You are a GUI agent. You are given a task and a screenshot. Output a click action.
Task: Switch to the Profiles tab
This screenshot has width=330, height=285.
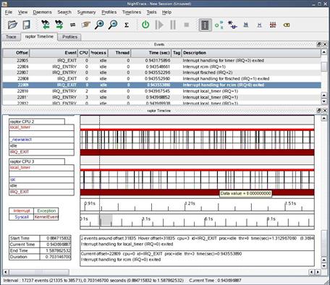pyautogui.click(x=69, y=37)
